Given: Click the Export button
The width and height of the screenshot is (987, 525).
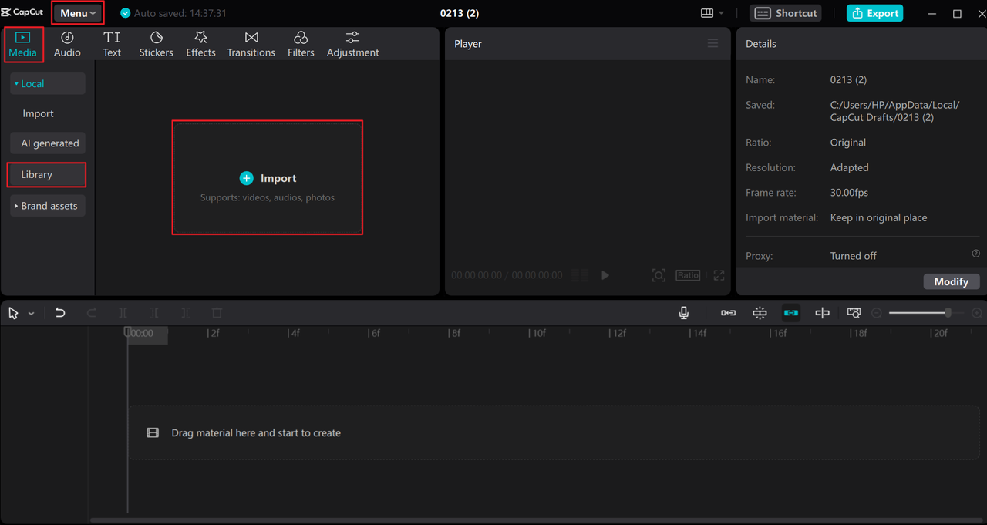Looking at the screenshot, I should click(x=874, y=13).
